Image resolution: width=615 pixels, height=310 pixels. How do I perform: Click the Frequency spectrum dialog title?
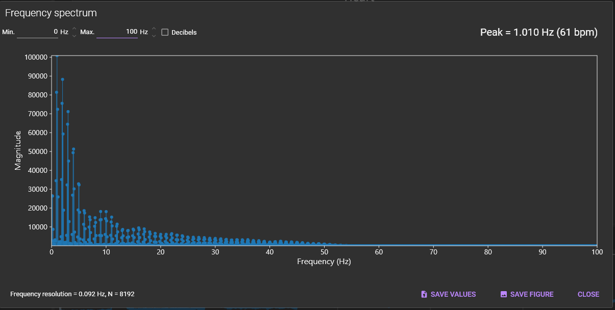tap(51, 13)
